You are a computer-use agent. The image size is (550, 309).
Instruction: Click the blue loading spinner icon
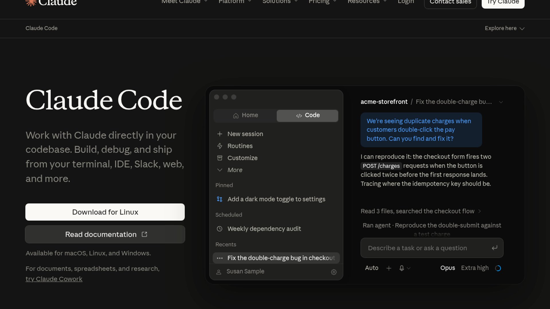point(498,268)
